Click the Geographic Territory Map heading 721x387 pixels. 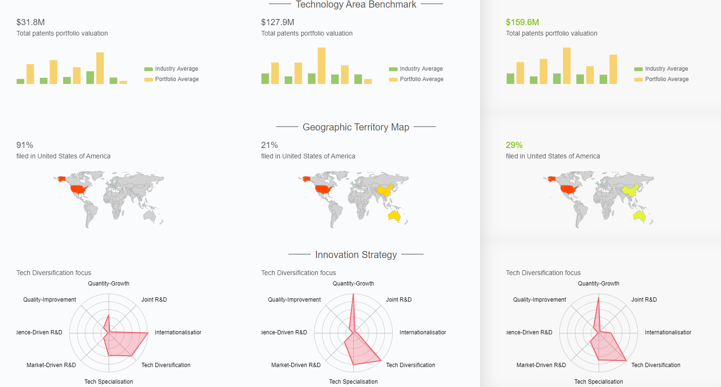pos(356,127)
